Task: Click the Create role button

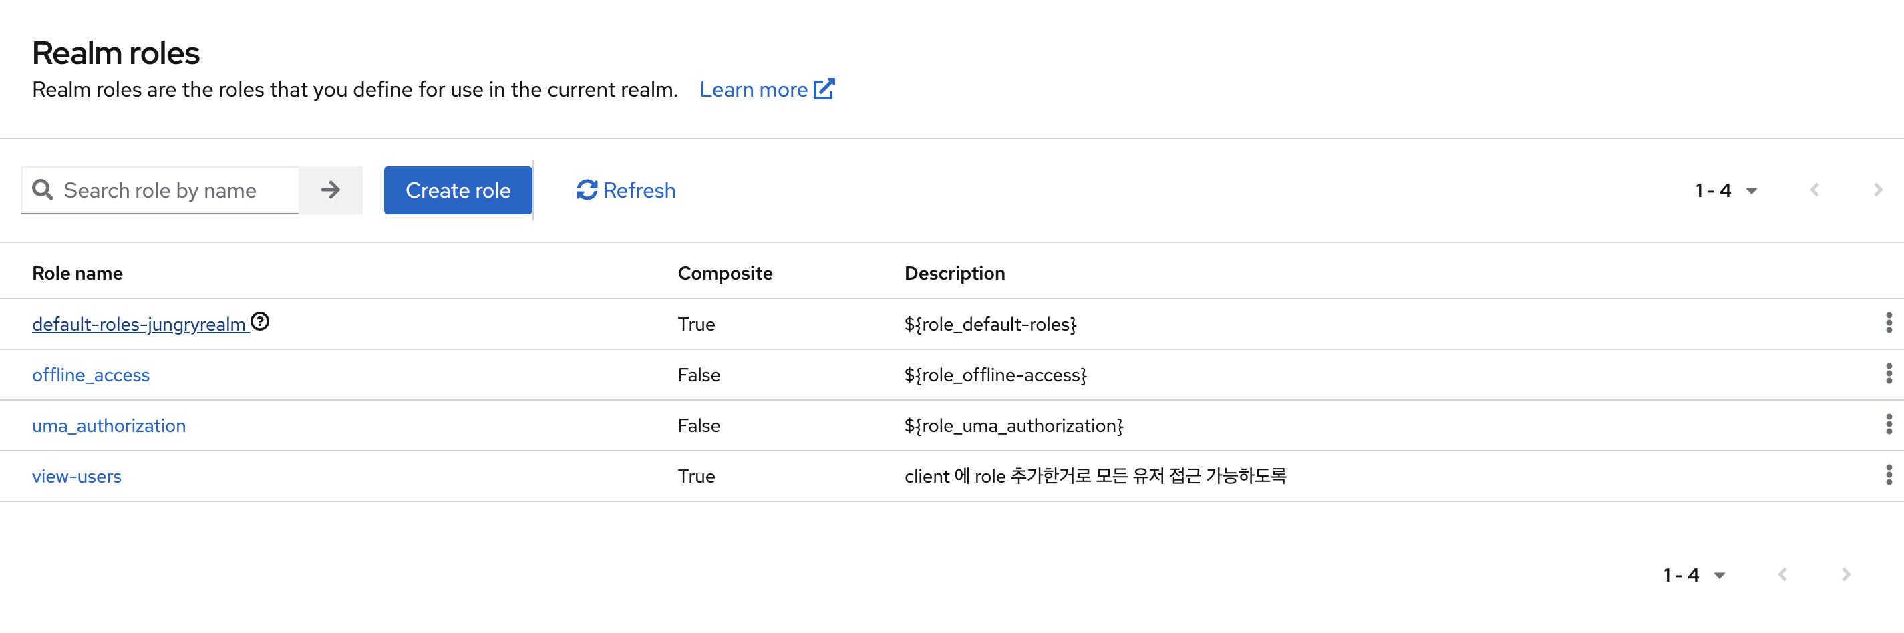Action: point(458,190)
